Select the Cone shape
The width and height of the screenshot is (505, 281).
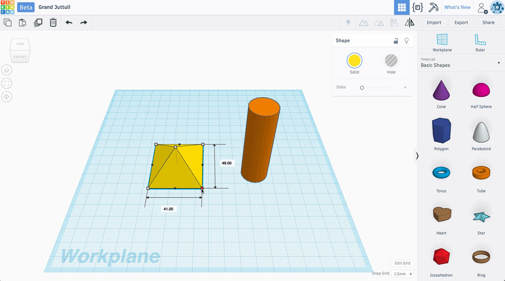click(441, 90)
